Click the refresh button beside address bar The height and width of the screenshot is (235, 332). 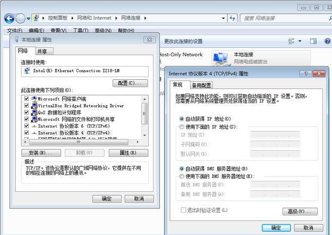click(x=232, y=18)
